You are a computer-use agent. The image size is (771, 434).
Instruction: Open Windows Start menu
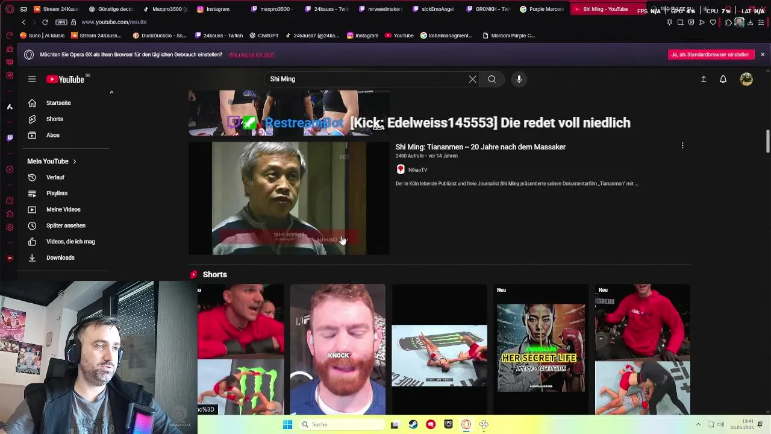coord(287,424)
